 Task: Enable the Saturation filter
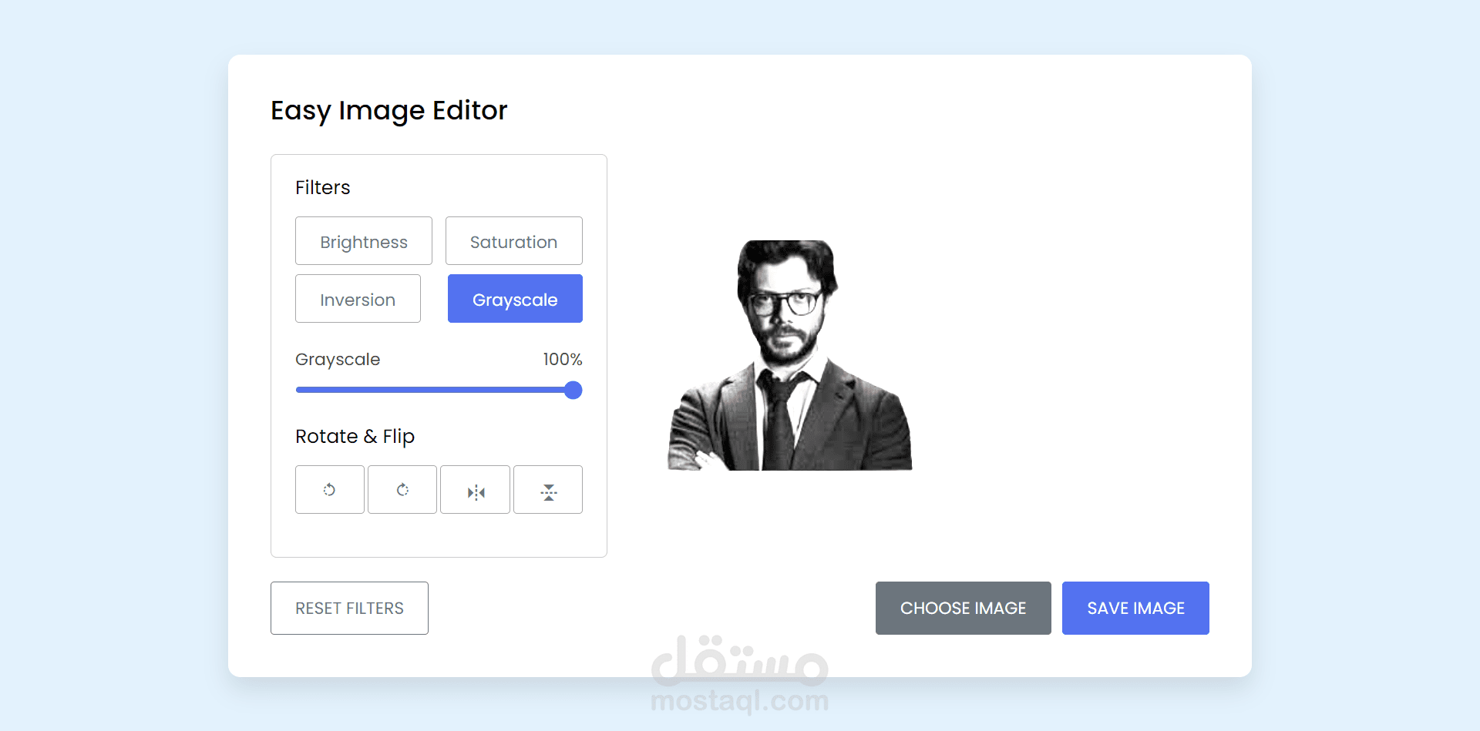[x=513, y=240]
